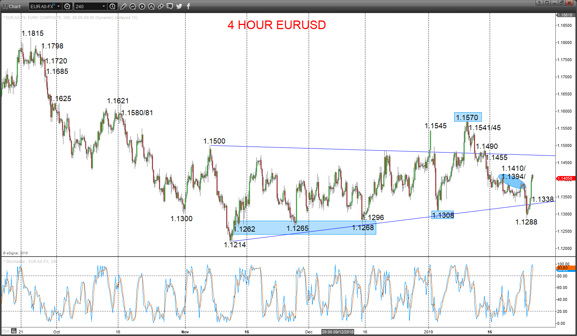Click the 1.14050 current price marker
577x336 pixels.
565,178
